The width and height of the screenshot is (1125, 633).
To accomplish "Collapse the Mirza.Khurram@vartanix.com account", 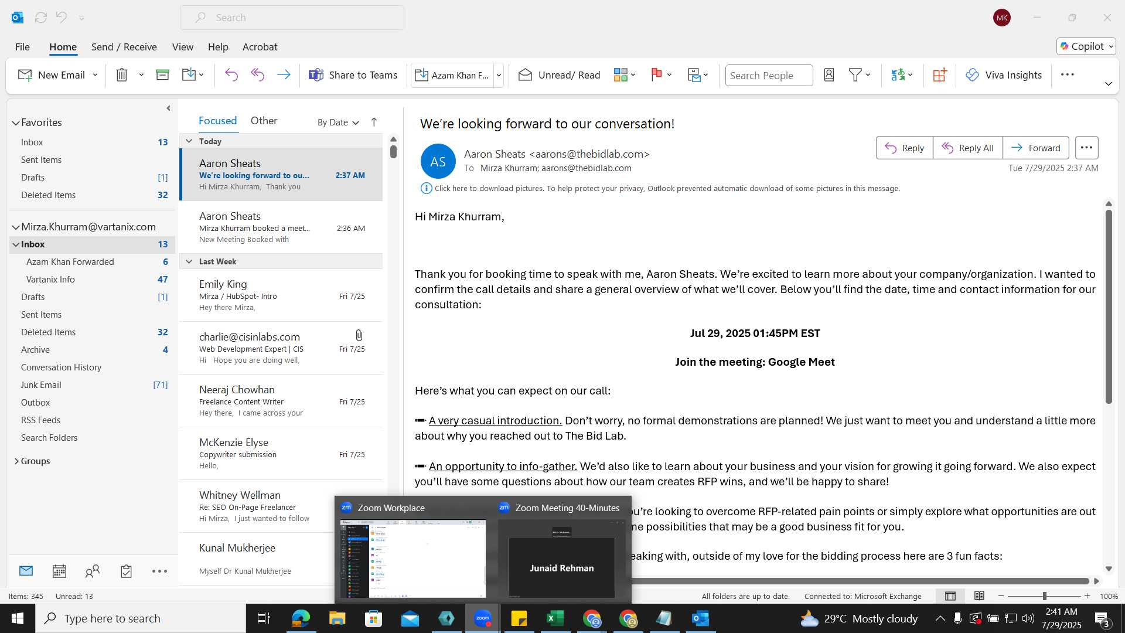I will click(x=16, y=227).
